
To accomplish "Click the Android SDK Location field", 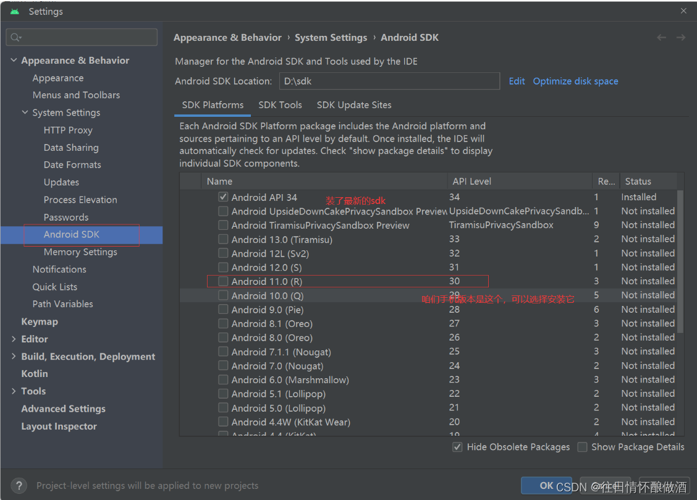I will (x=389, y=82).
